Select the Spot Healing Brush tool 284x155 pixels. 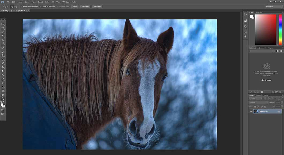(3, 48)
